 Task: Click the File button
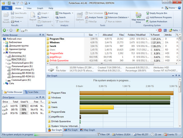click(7, 8)
